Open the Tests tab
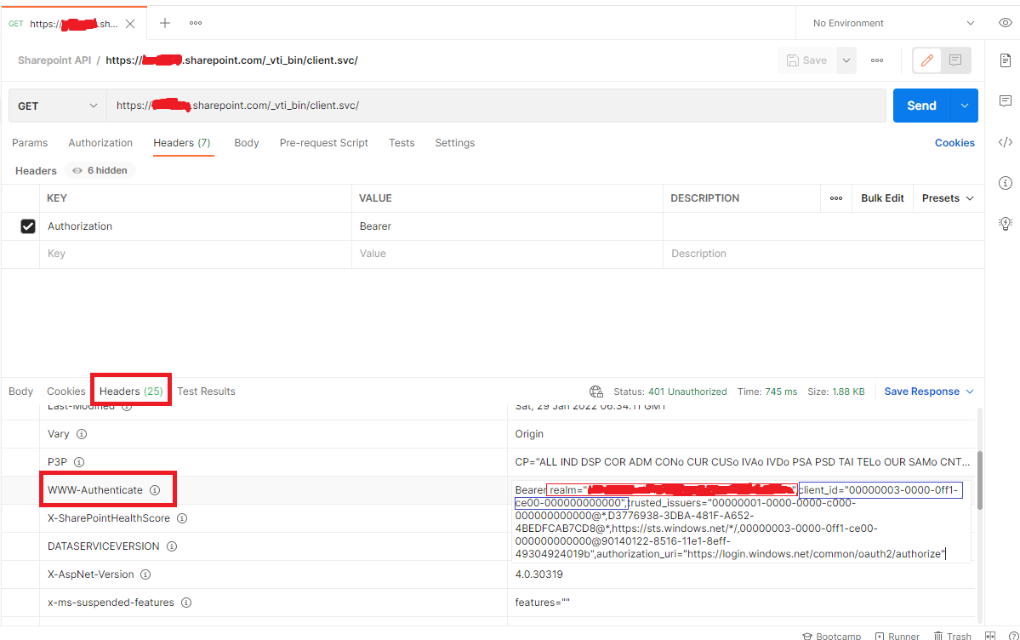The width and height of the screenshot is (1020, 640). point(402,143)
